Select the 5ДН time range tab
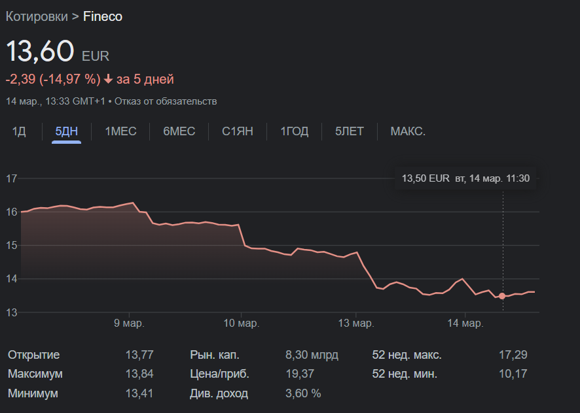580x413 pixels. tap(66, 131)
